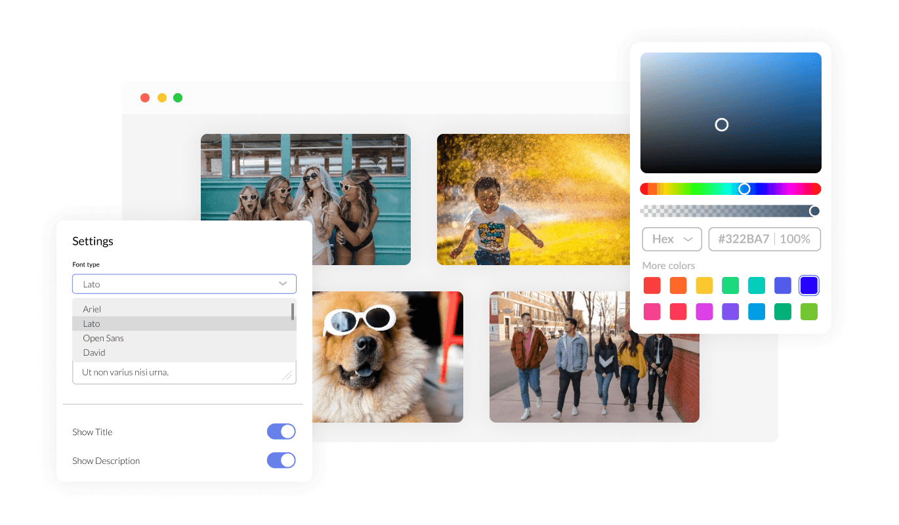
Task: Select the yellow color swatch
Action: (704, 285)
